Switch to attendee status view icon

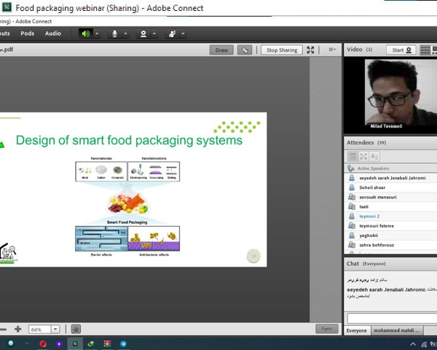[x=374, y=157]
